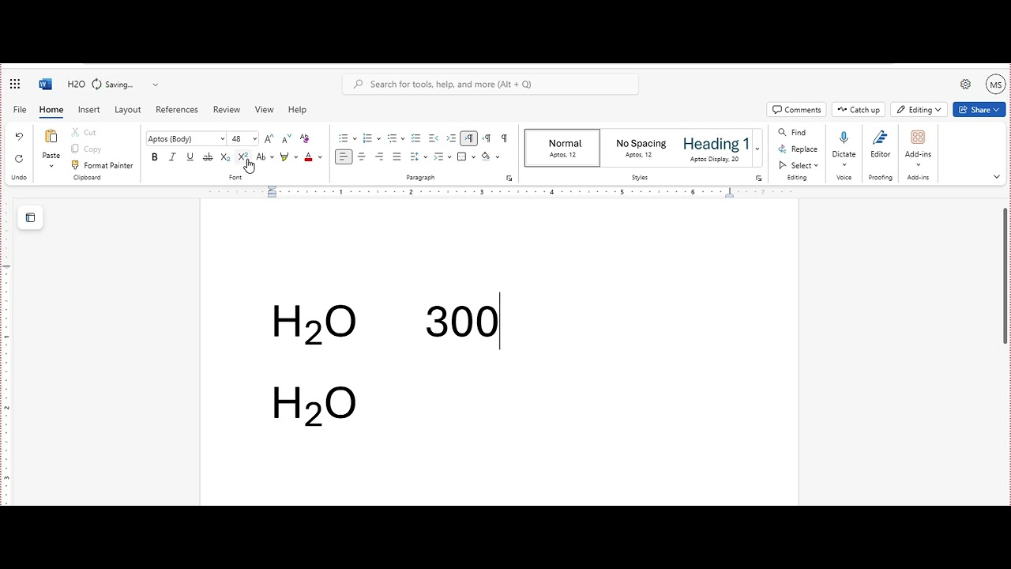The width and height of the screenshot is (1011, 569).
Task: Open the navigation pane icon
Action: tap(30, 217)
